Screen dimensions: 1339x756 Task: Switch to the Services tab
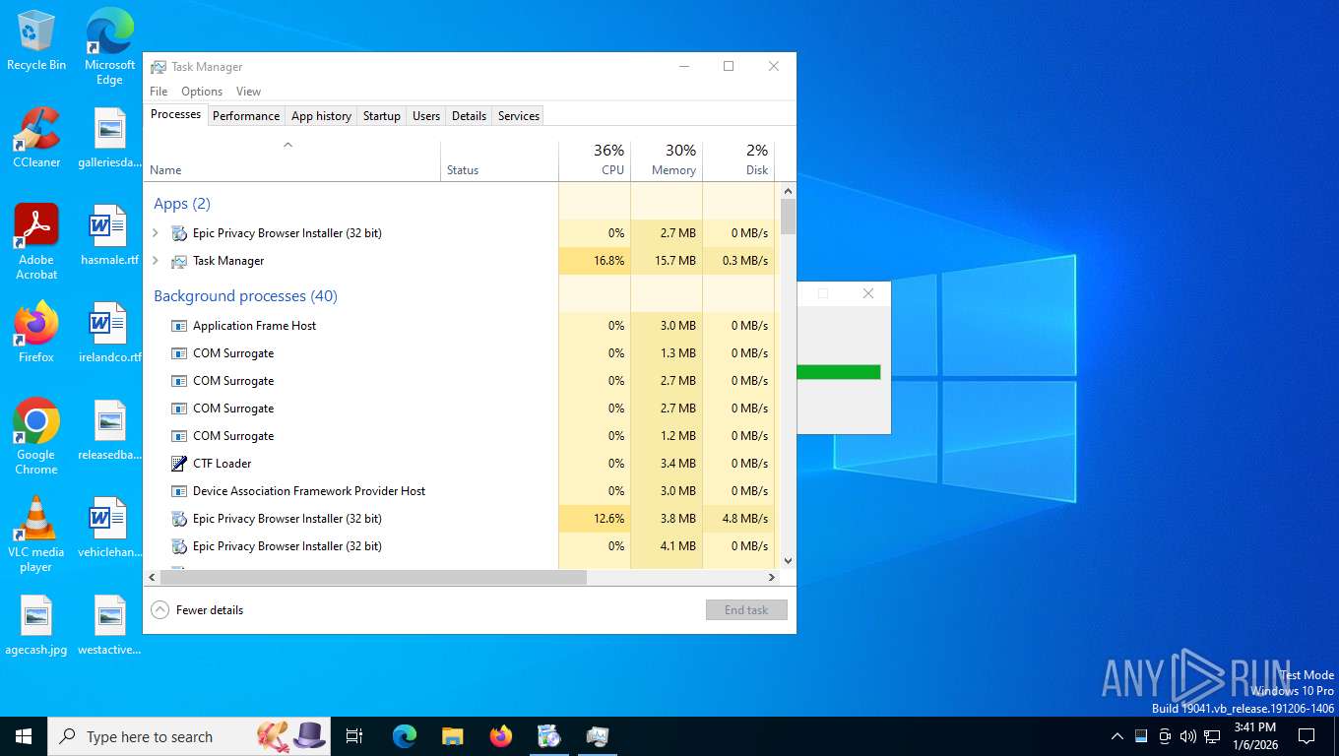click(519, 116)
